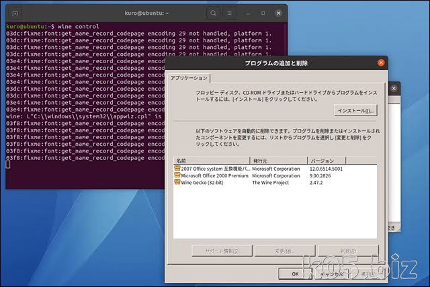Viewport: 430px width, 287px height.
Task: Close the プログラムの追加と削除 dialog
Action: click(x=381, y=63)
